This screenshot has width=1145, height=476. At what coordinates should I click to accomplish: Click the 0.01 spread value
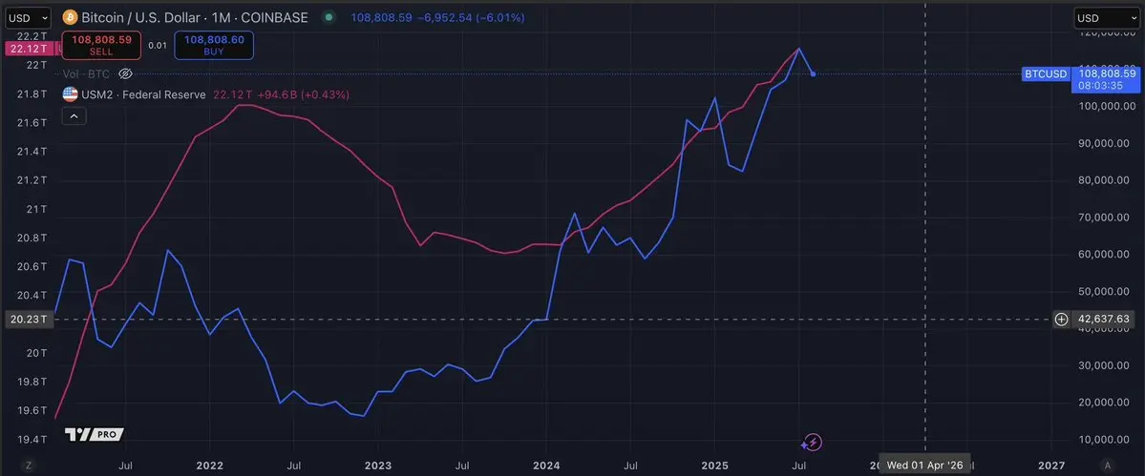coord(157,45)
